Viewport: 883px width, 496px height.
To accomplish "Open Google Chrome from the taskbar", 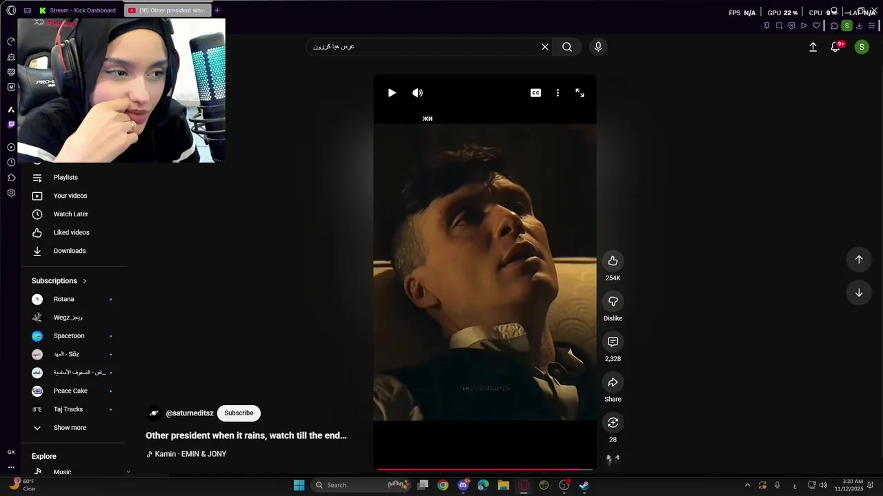I will pos(443,485).
